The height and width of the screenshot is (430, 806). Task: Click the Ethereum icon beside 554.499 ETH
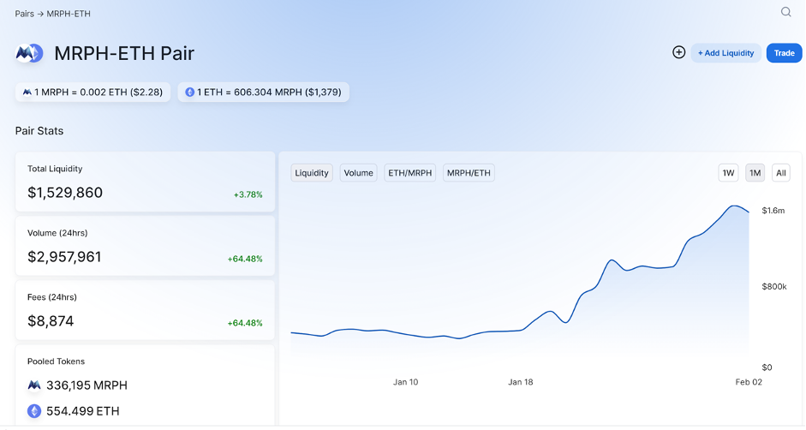(x=34, y=411)
